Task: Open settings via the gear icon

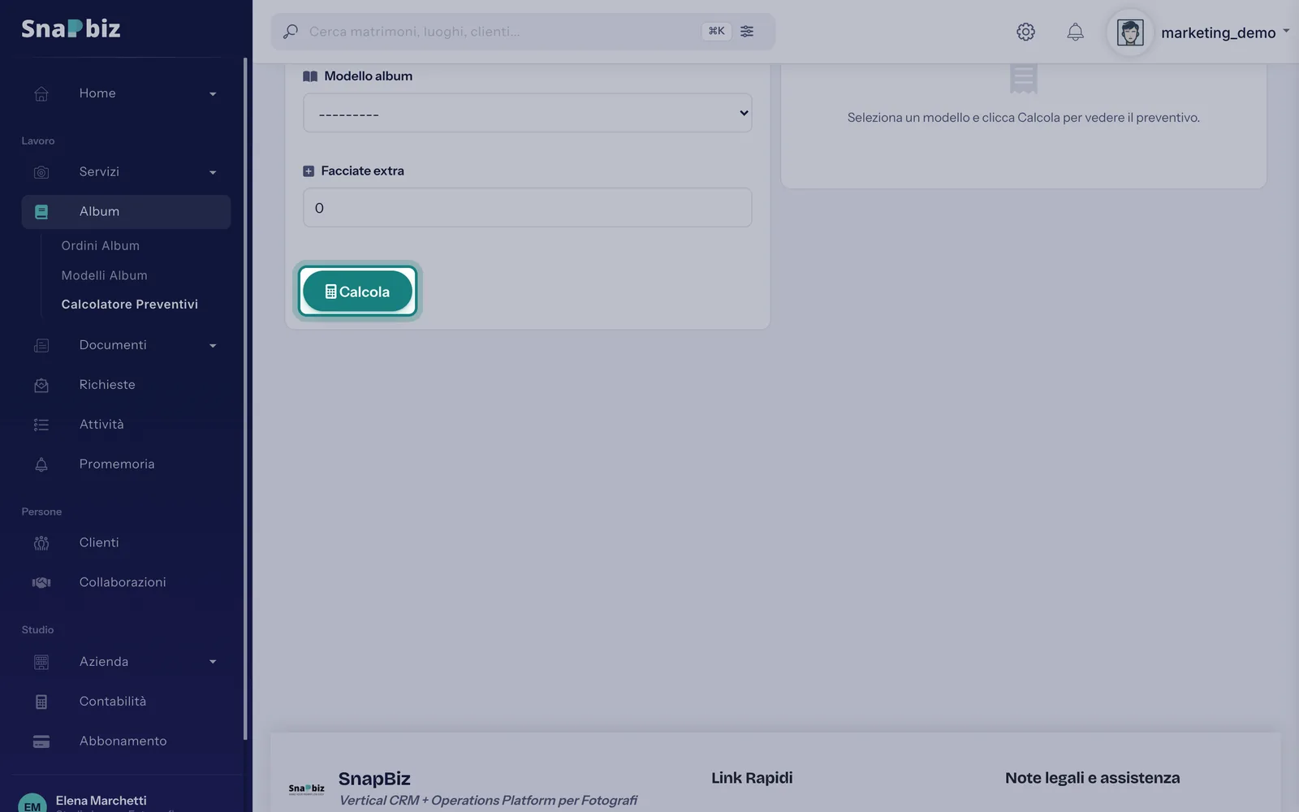Action: coord(1025,32)
